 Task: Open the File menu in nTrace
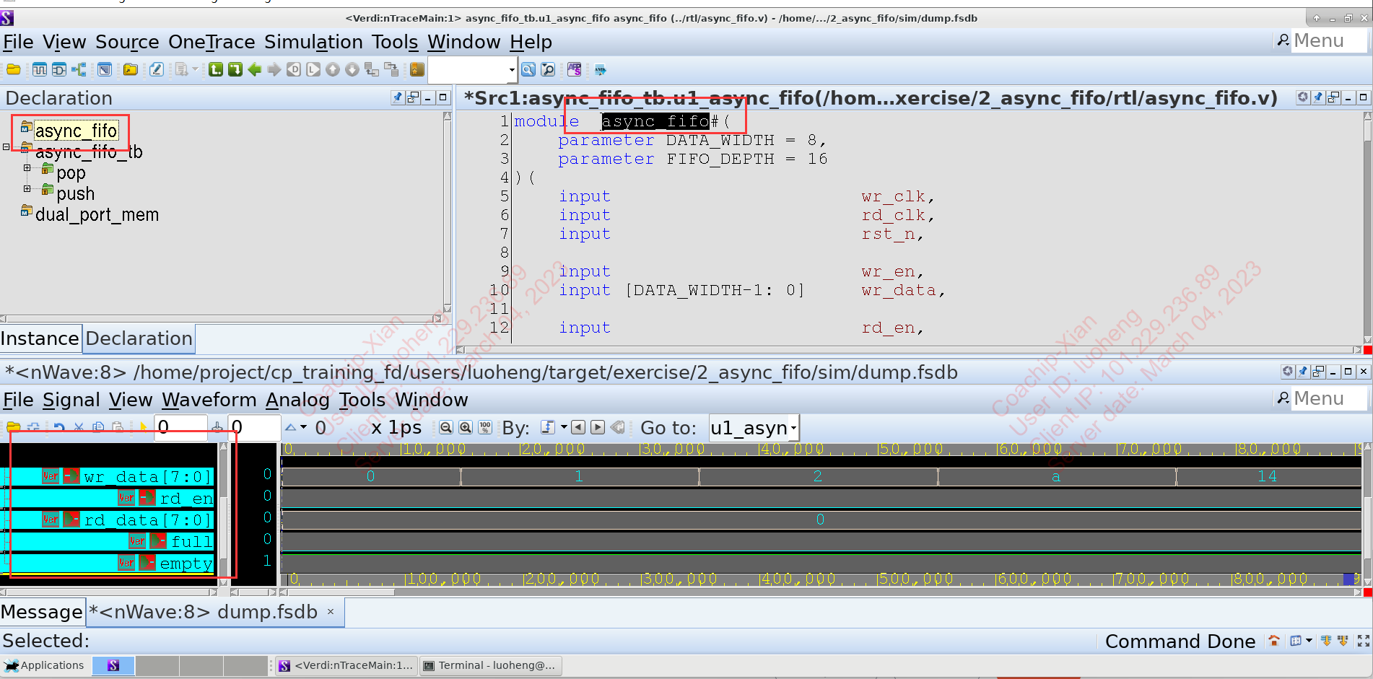coord(18,42)
